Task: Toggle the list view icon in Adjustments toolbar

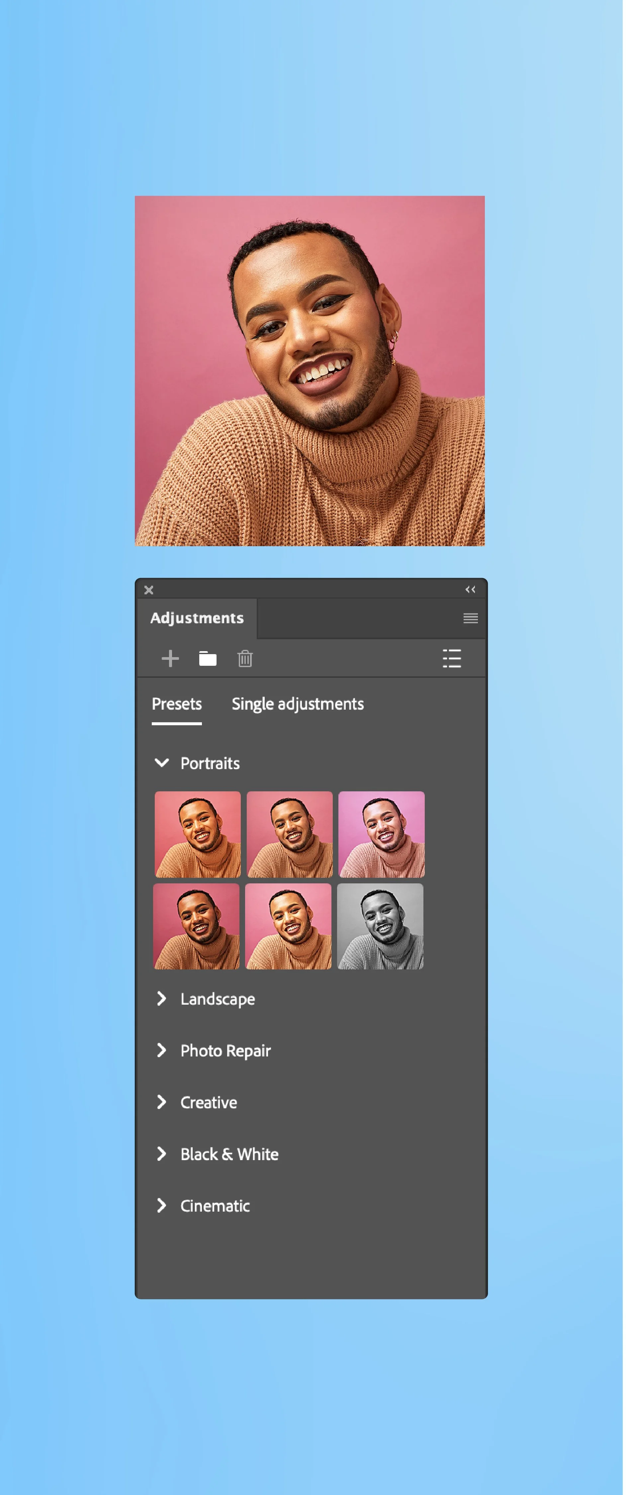Action: click(452, 659)
